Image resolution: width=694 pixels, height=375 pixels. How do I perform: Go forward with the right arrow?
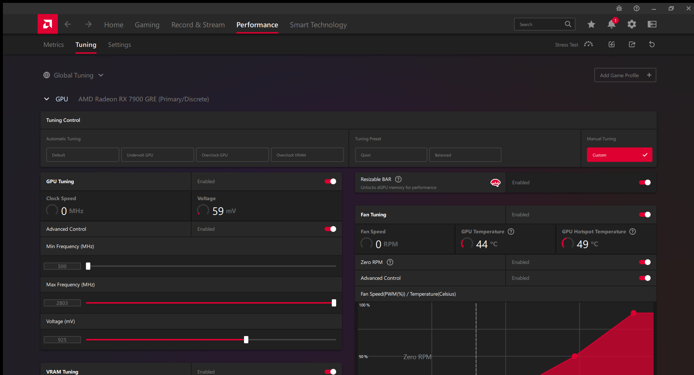coord(88,24)
